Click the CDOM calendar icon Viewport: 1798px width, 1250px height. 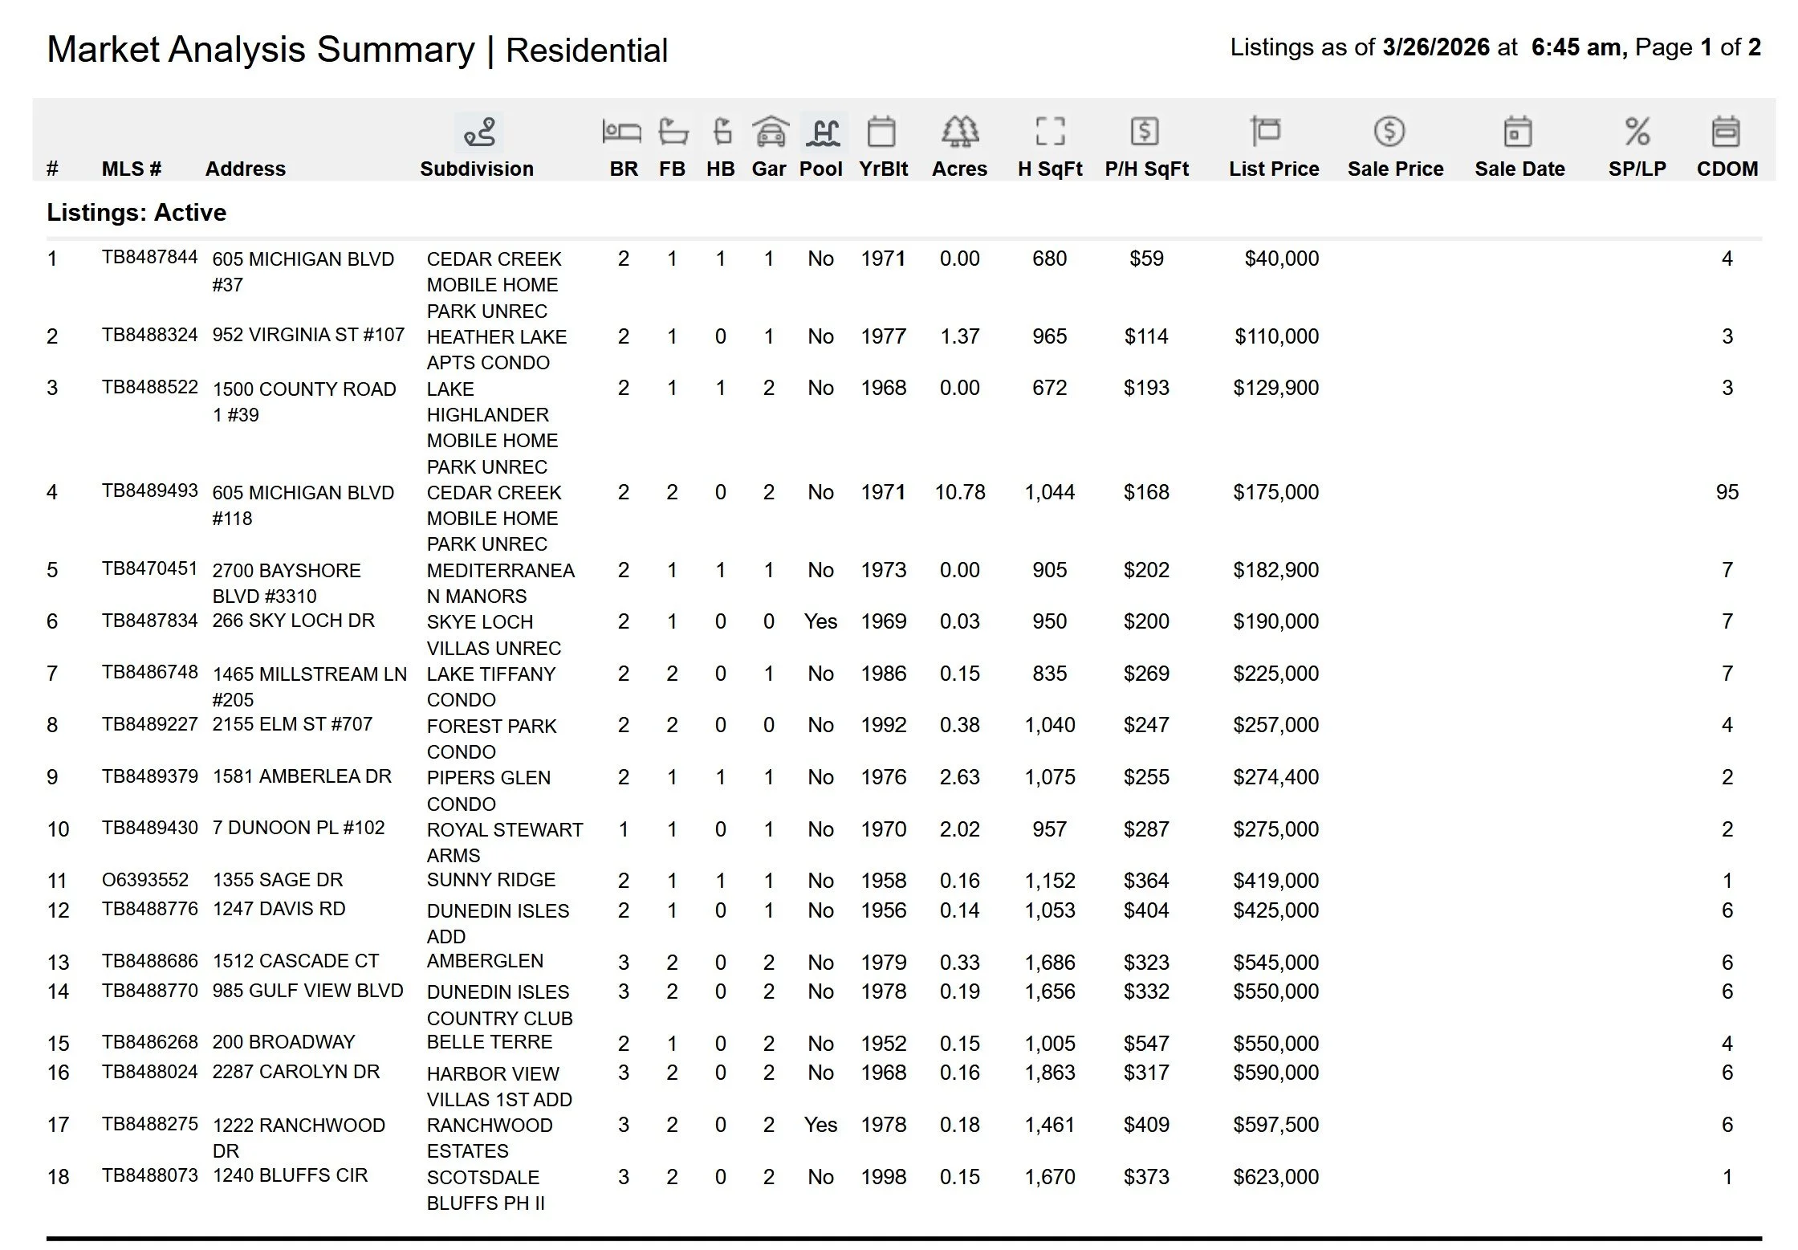pos(1726,132)
